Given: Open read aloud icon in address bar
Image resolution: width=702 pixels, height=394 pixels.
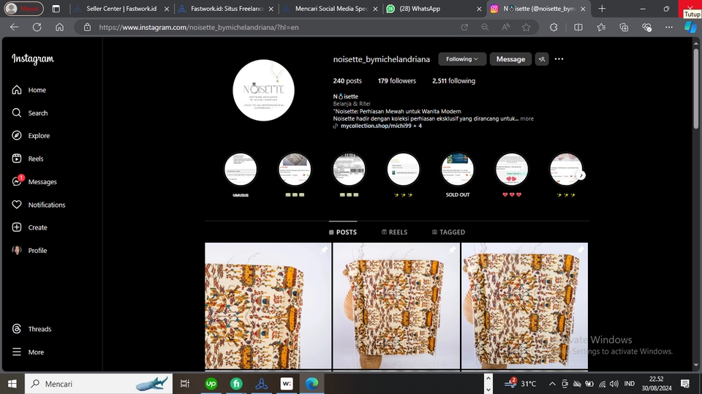Looking at the screenshot, I should point(505,27).
